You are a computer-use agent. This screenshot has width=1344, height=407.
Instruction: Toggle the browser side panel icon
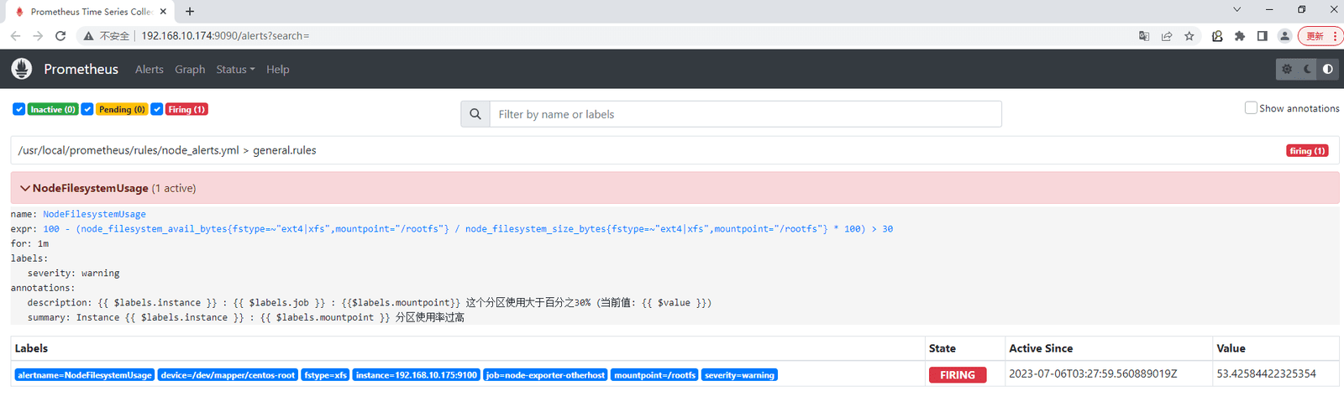coord(1262,36)
